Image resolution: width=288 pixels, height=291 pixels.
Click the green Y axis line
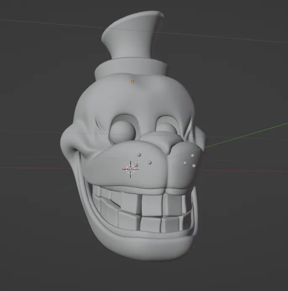pyautogui.click(x=246, y=136)
